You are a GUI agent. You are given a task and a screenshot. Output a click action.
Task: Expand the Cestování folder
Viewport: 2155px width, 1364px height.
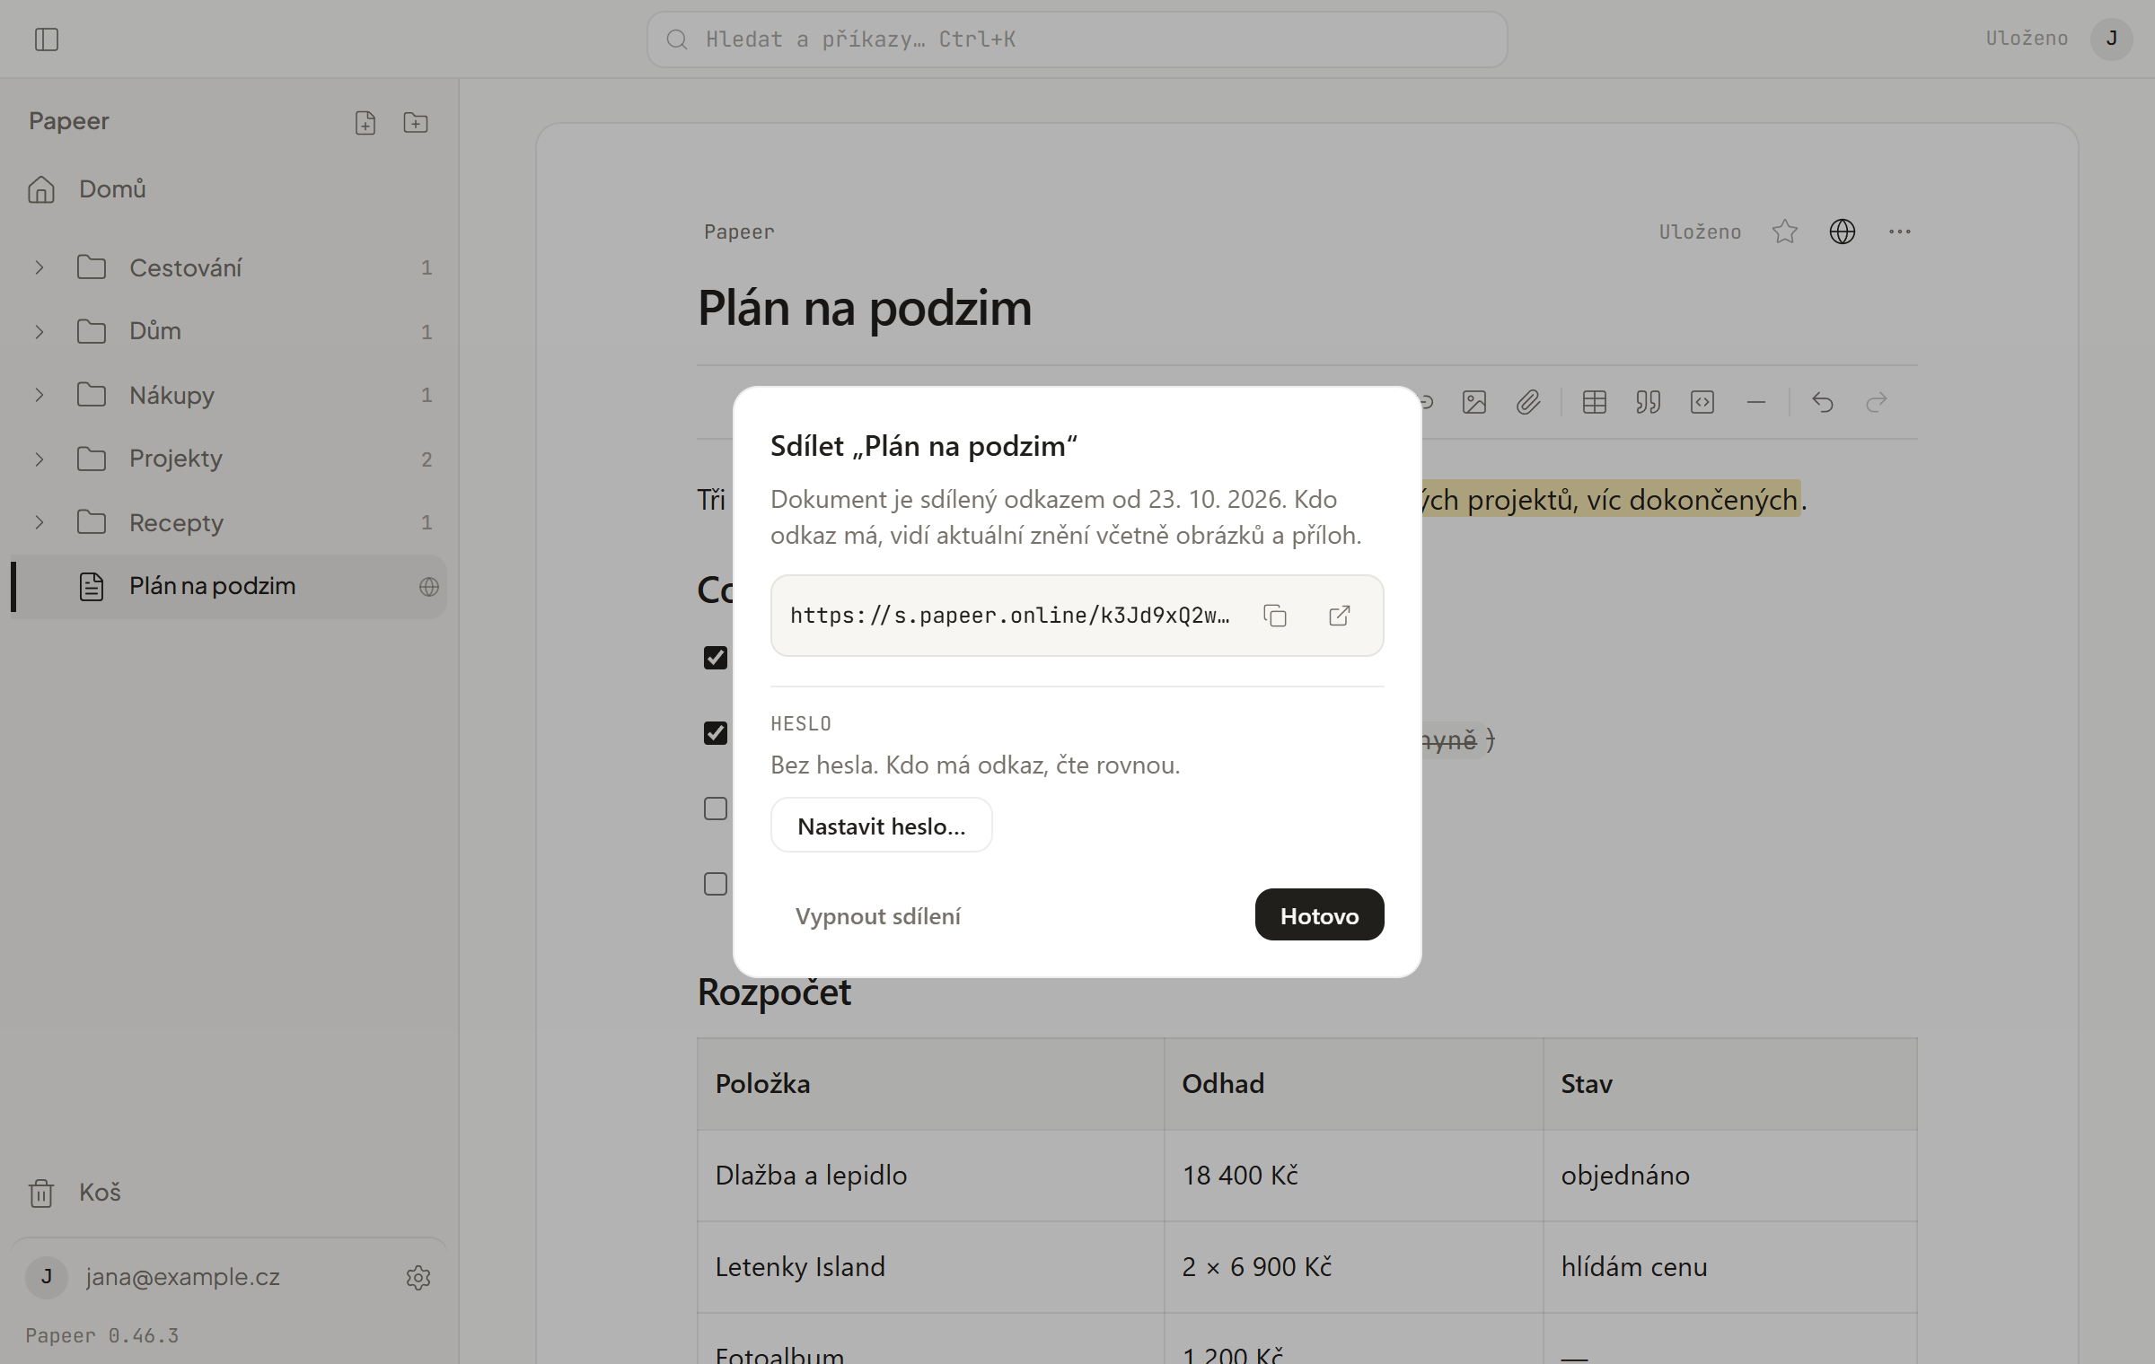coord(40,267)
